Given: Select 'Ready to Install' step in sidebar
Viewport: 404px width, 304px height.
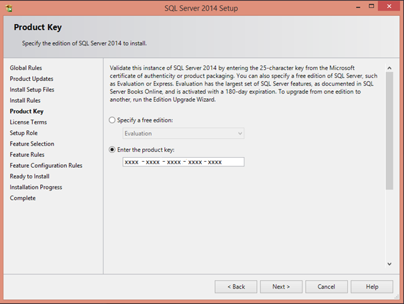Looking at the screenshot, I should (x=29, y=176).
